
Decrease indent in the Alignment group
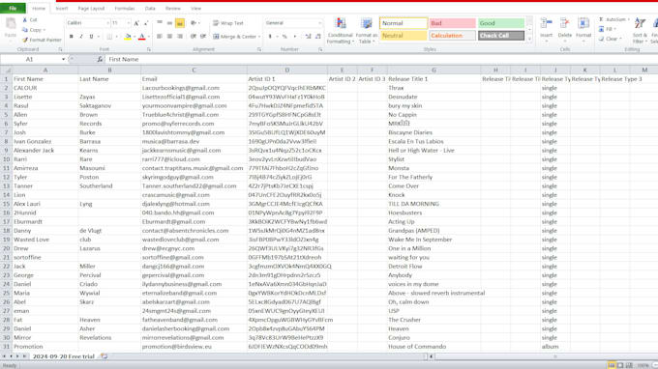coord(193,37)
